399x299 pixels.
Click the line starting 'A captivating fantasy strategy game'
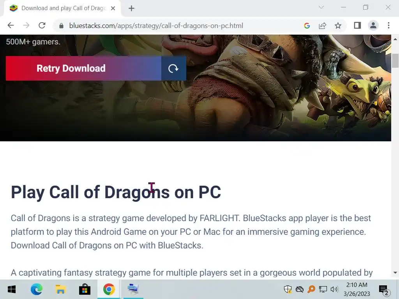[192, 273]
